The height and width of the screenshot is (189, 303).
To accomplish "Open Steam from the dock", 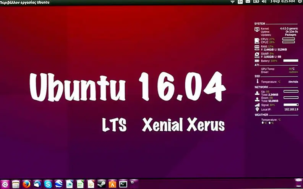I will pyautogui.click(x=102, y=184).
